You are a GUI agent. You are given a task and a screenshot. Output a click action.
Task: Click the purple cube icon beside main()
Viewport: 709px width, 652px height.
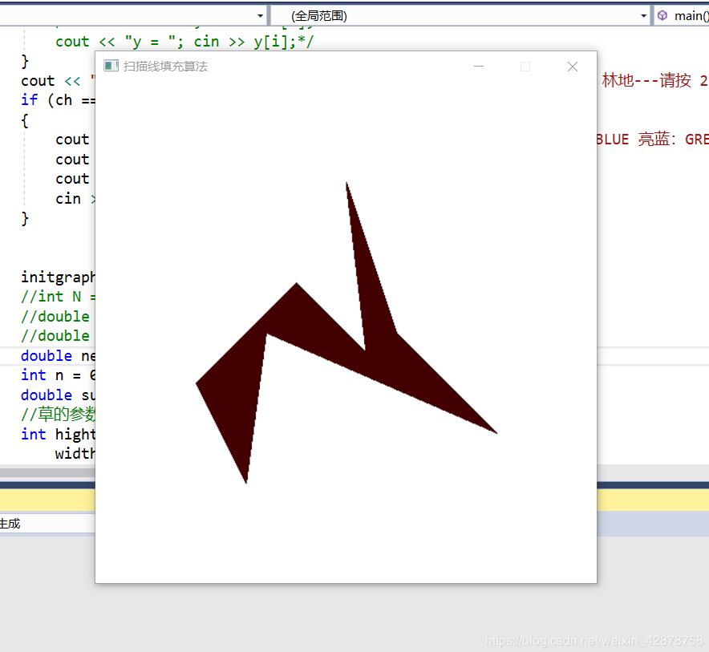(x=662, y=15)
